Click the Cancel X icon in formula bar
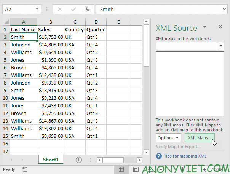This screenshot has height=174, width=230. [60, 9]
